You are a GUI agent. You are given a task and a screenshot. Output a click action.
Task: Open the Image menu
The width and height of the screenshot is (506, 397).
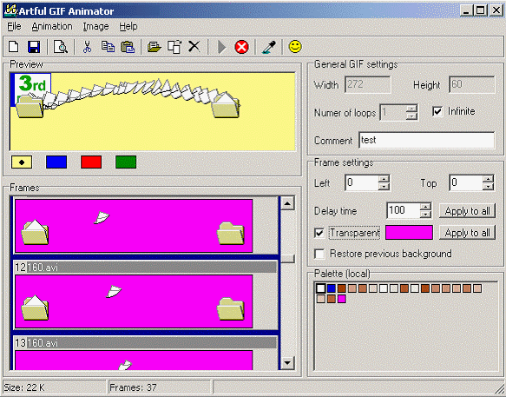click(95, 26)
